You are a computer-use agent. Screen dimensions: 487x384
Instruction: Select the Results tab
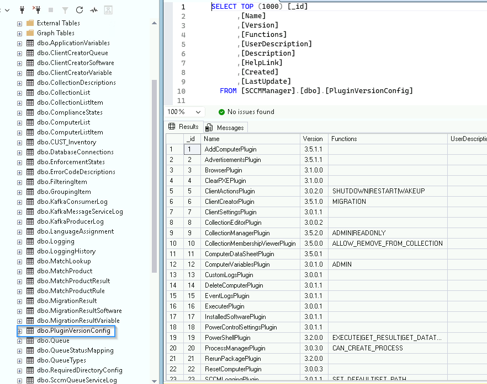pyautogui.click(x=184, y=127)
